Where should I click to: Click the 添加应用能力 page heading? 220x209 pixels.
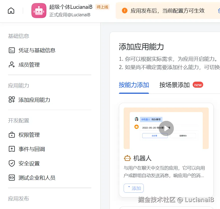point(141,47)
